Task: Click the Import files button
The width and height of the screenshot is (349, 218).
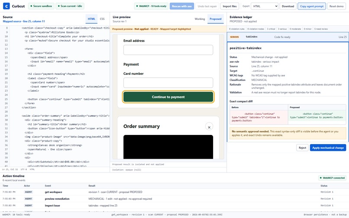Action: click(x=229, y=6)
